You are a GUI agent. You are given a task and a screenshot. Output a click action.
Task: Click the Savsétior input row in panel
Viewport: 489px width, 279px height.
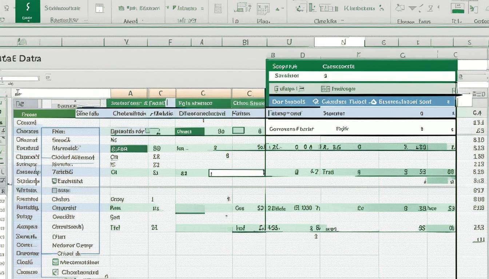(362, 76)
